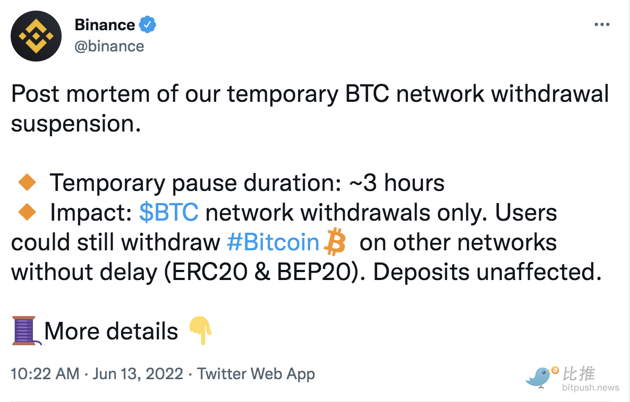The height and width of the screenshot is (402, 630).
Task: Follow the $BTC cashtag link
Action: click(x=169, y=212)
